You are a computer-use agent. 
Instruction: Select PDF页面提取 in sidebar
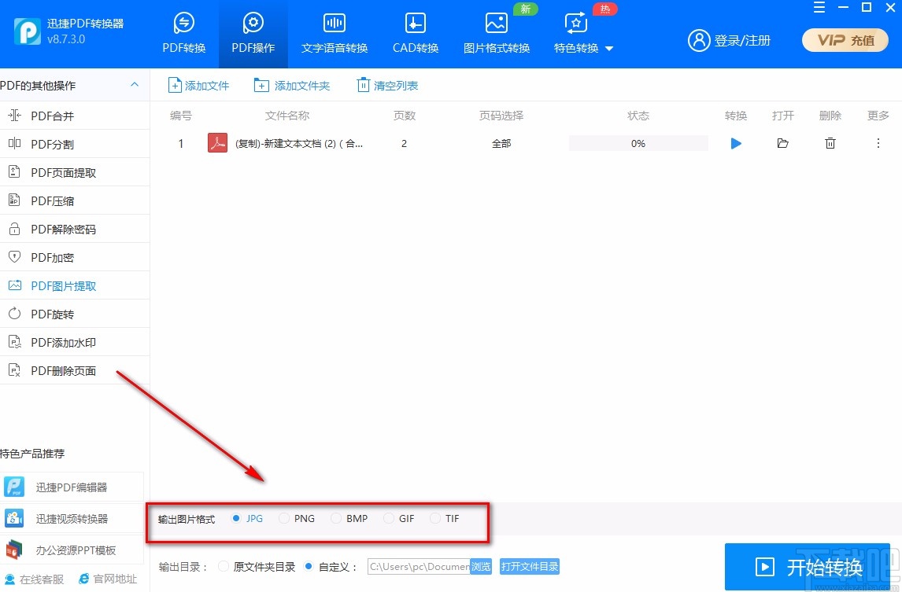coord(75,172)
